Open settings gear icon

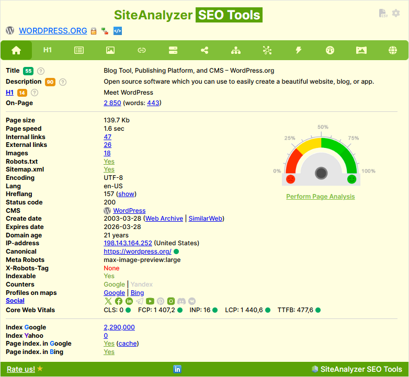pyautogui.click(x=396, y=13)
